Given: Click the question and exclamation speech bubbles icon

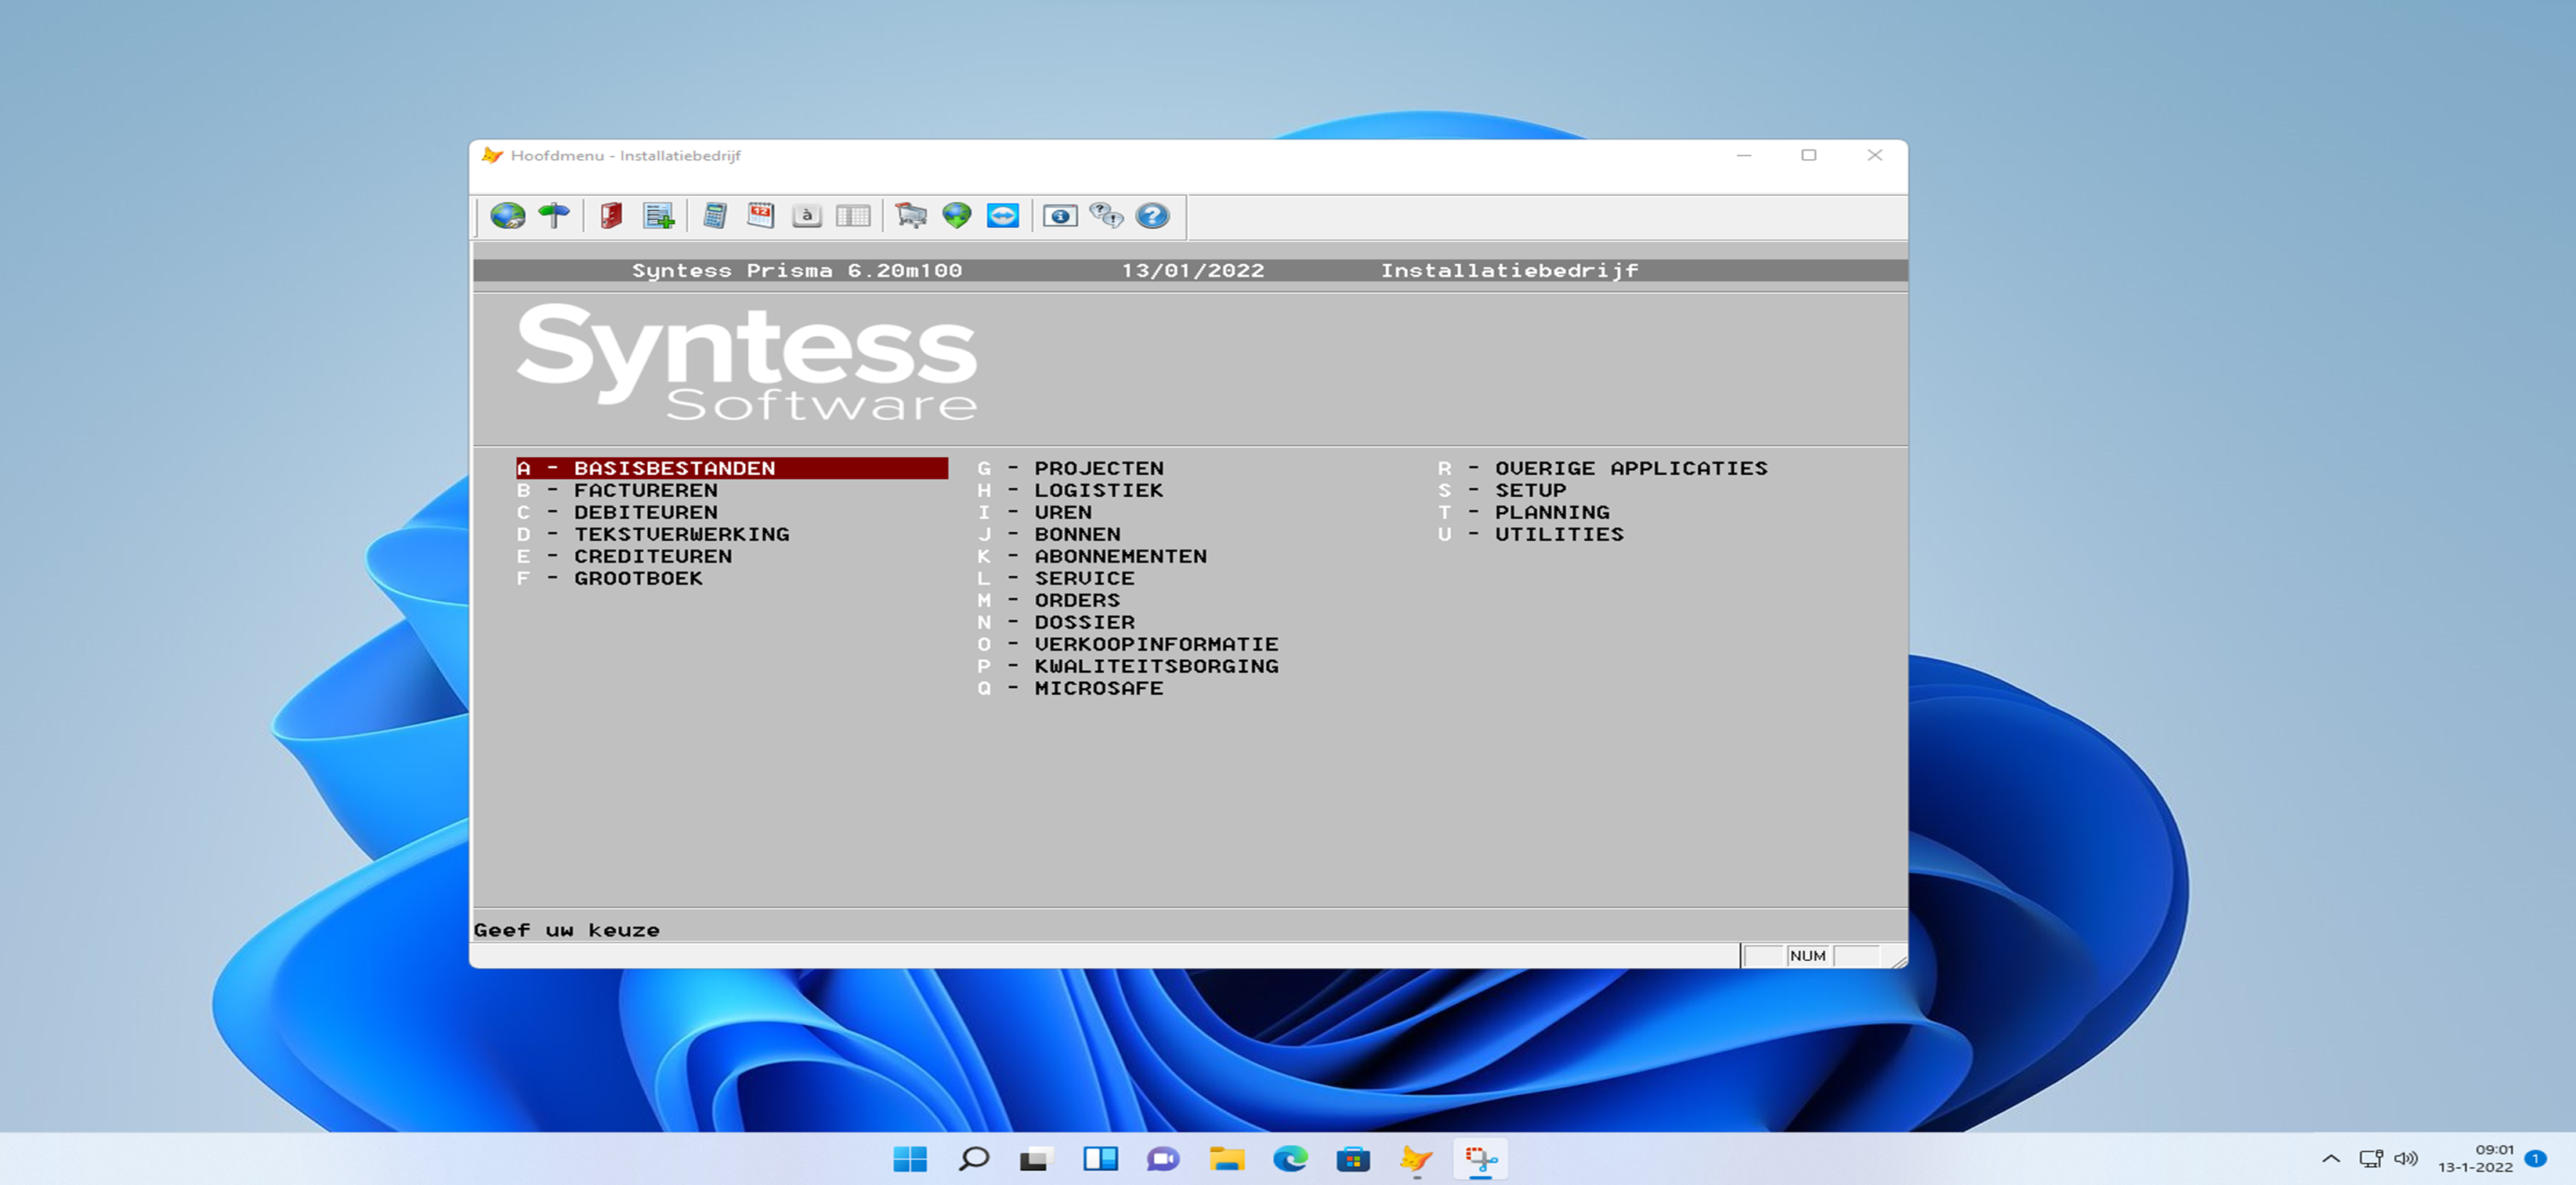Looking at the screenshot, I should click(x=1106, y=216).
